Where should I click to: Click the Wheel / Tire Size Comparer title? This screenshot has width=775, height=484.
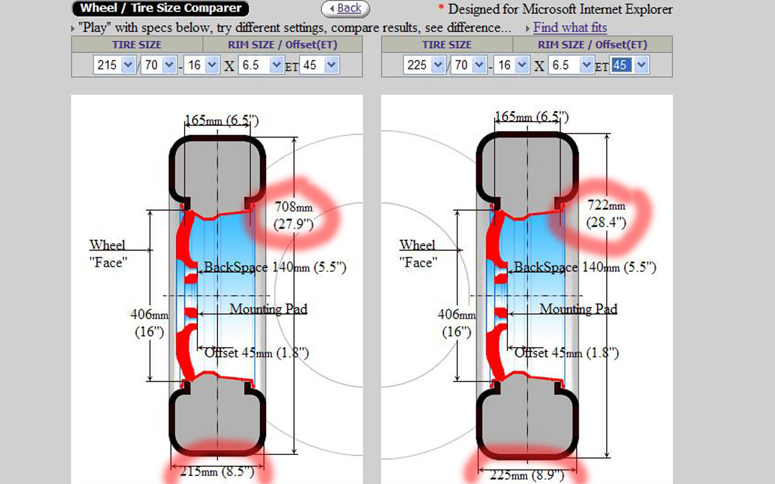click(x=160, y=8)
